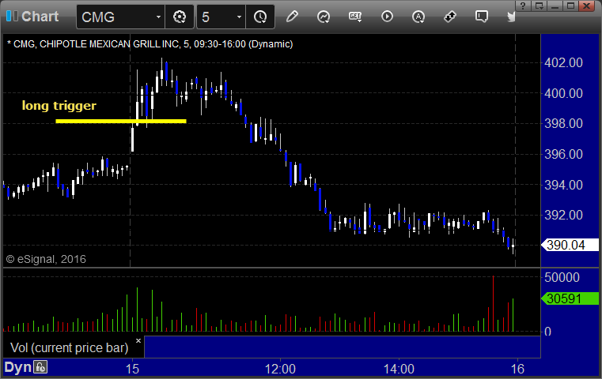Select the pencil drawing tools icon
This screenshot has width=602, height=379.
coord(292,17)
